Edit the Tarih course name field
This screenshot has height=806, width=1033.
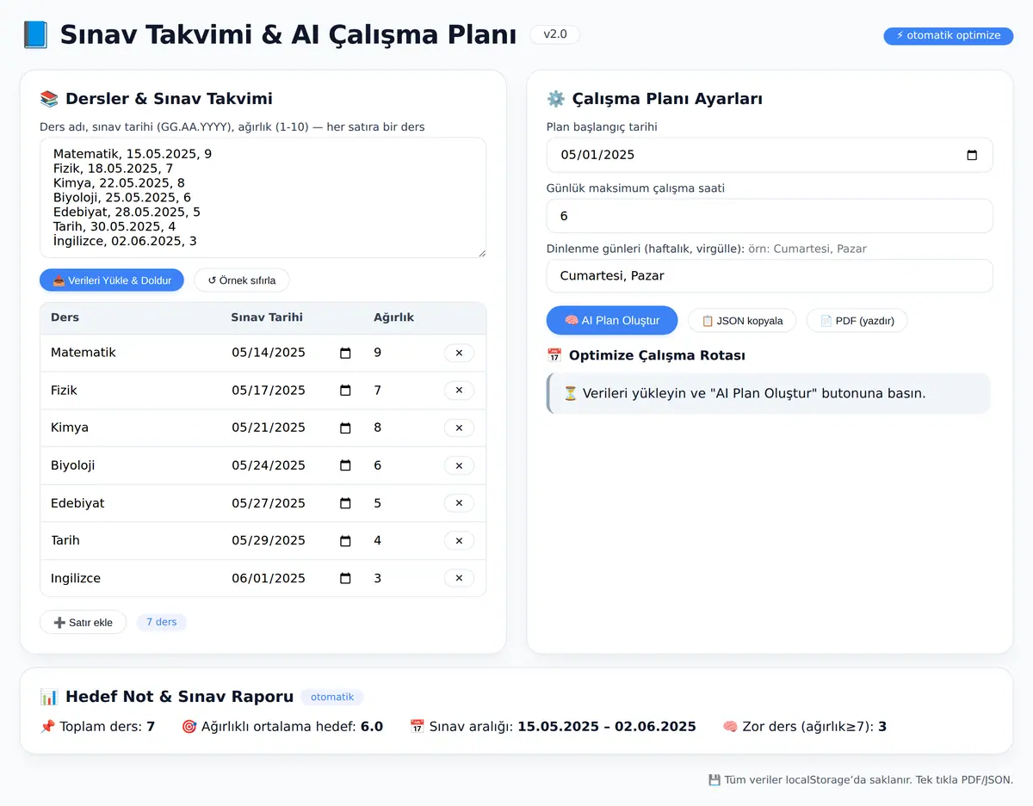[133, 540]
